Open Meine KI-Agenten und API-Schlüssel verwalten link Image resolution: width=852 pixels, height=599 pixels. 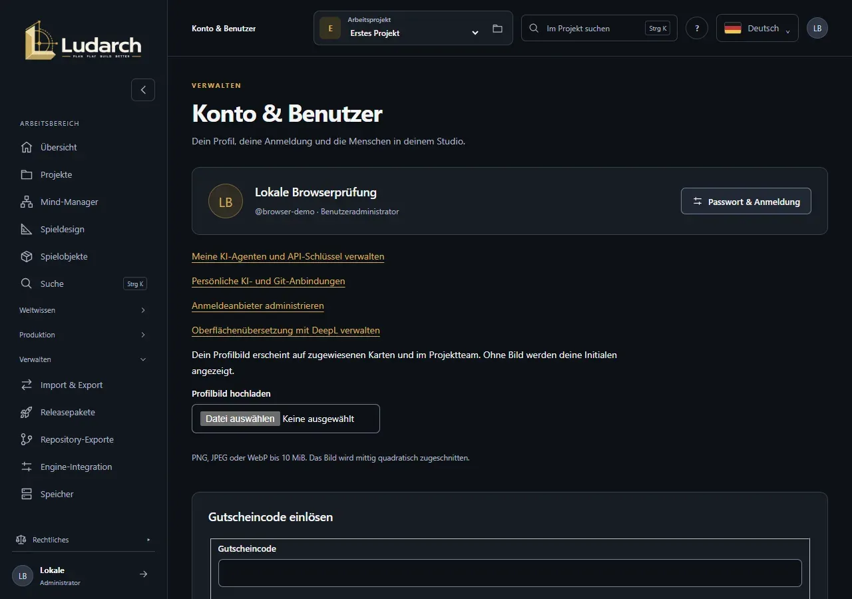click(288, 256)
